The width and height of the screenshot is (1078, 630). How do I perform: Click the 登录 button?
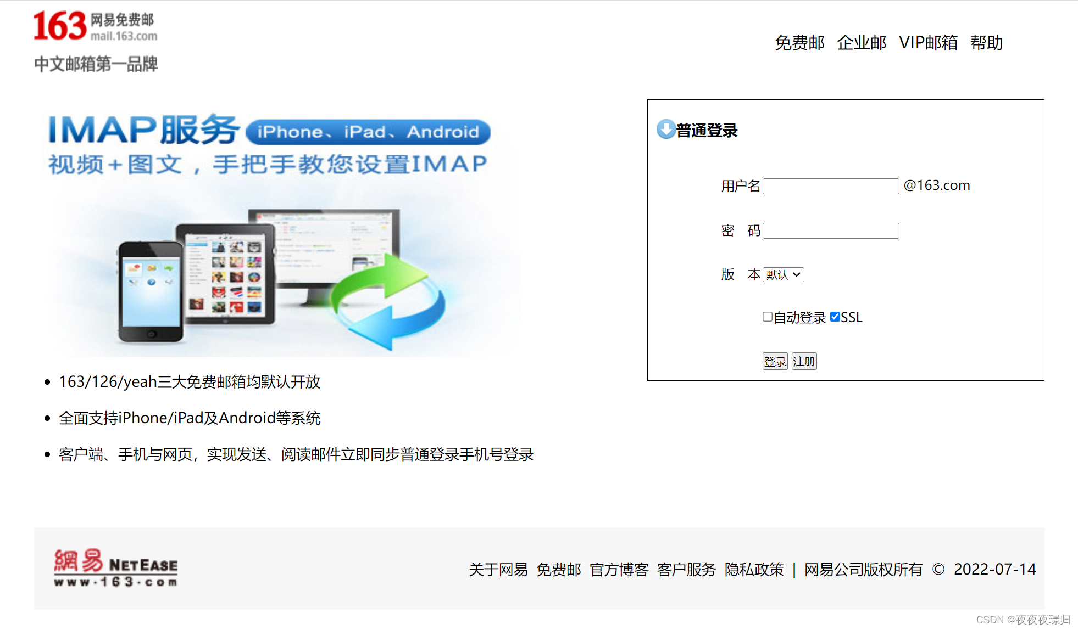pyautogui.click(x=775, y=361)
